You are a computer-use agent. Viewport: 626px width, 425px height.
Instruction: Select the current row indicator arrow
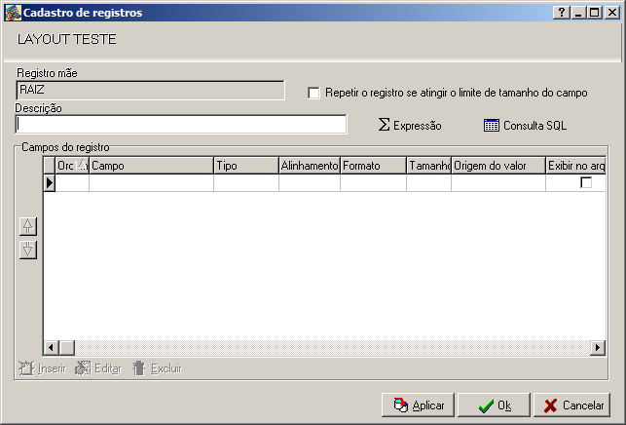(x=50, y=183)
